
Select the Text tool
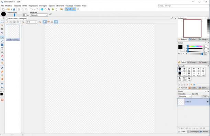(2, 49)
